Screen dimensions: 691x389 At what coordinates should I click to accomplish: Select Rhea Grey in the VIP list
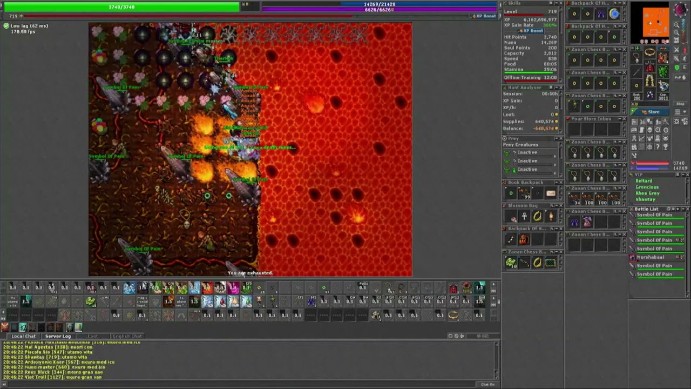(648, 193)
